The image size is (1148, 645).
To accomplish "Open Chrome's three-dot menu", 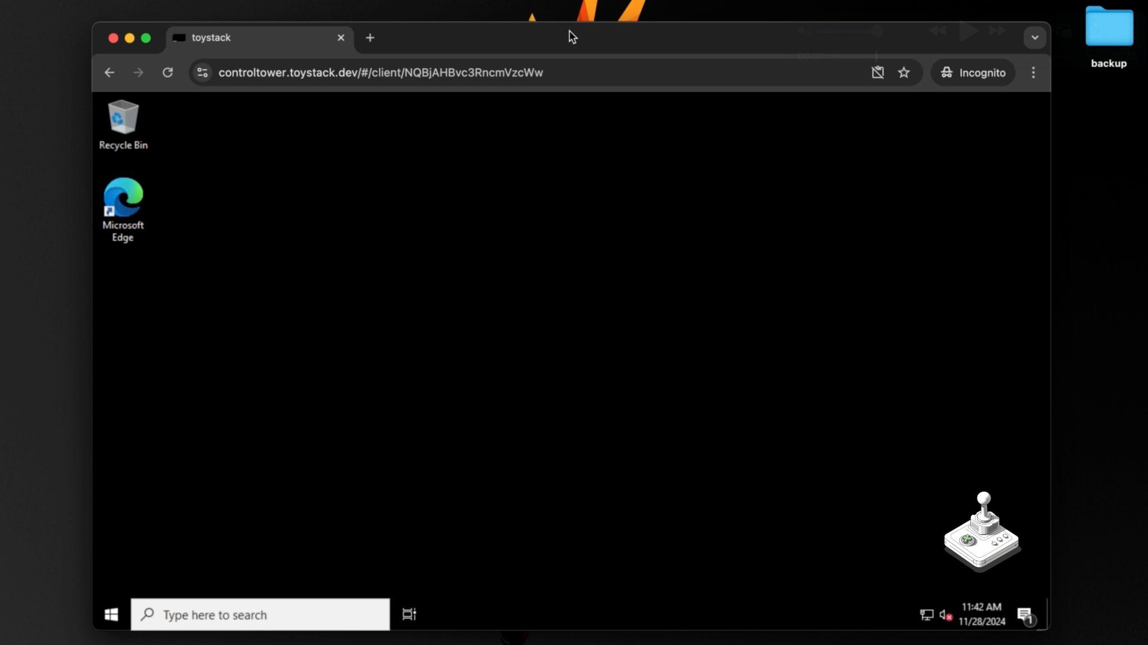I will (1033, 72).
